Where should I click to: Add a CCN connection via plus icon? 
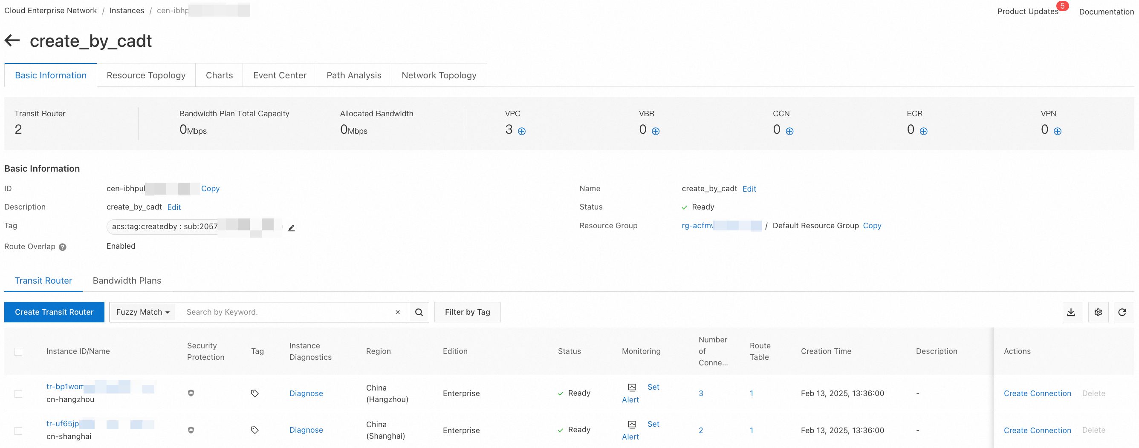(790, 131)
